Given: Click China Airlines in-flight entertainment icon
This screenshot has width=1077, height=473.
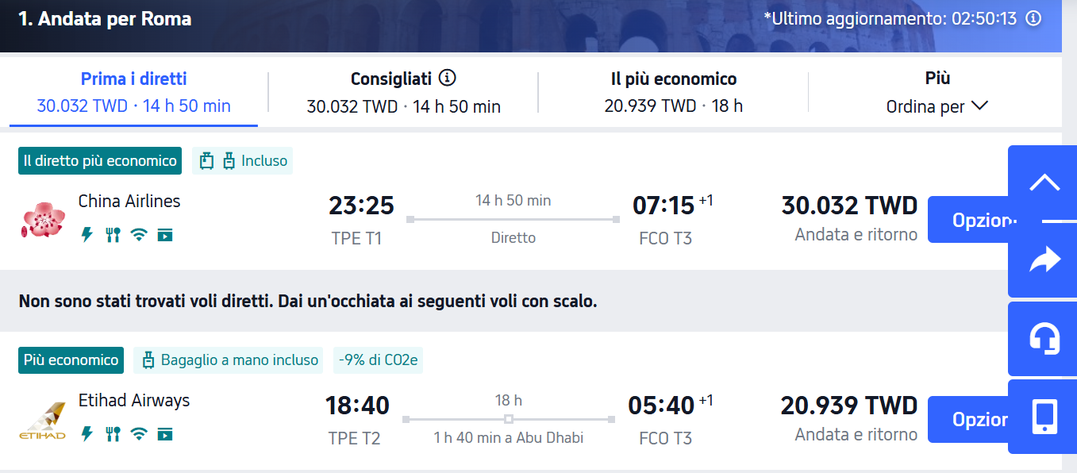Looking at the screenshot, I should (x=164, y=234).
